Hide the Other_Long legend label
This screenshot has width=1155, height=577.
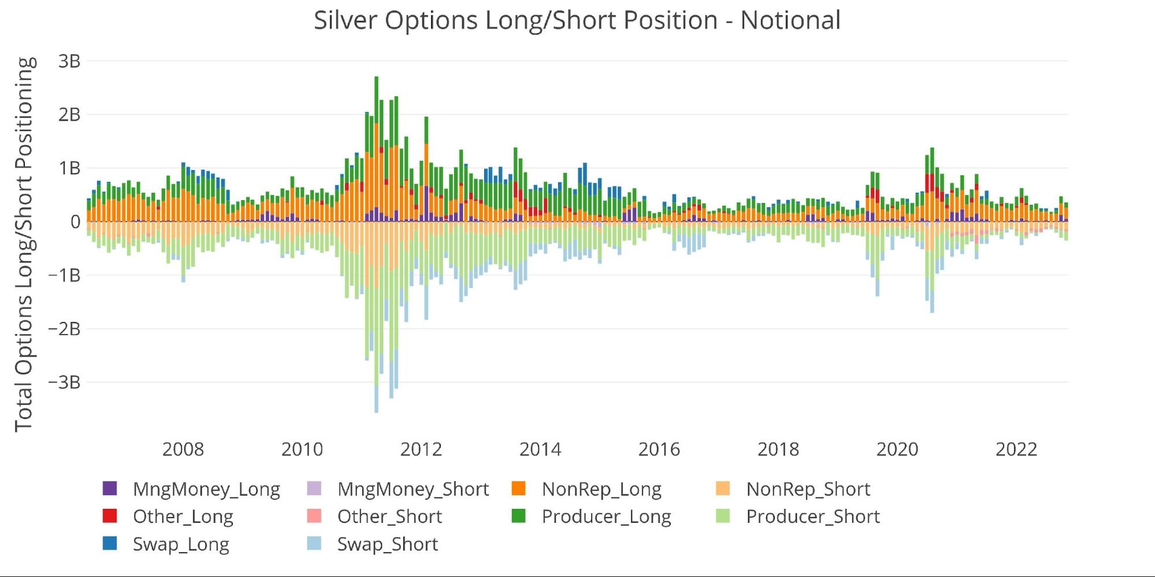(x=183, y=516)
